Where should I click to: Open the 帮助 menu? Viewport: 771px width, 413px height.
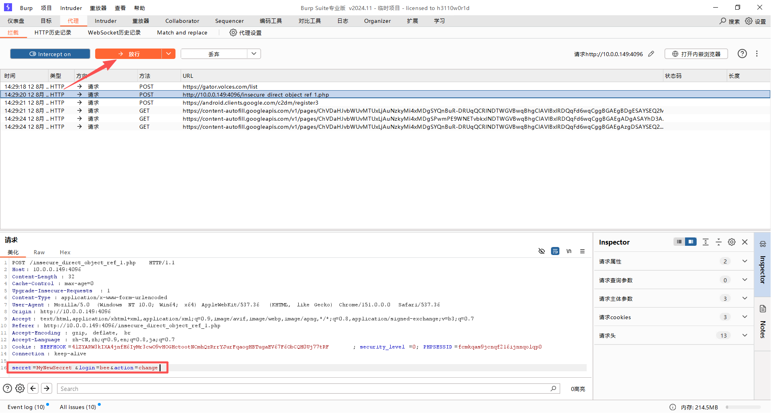139,8
